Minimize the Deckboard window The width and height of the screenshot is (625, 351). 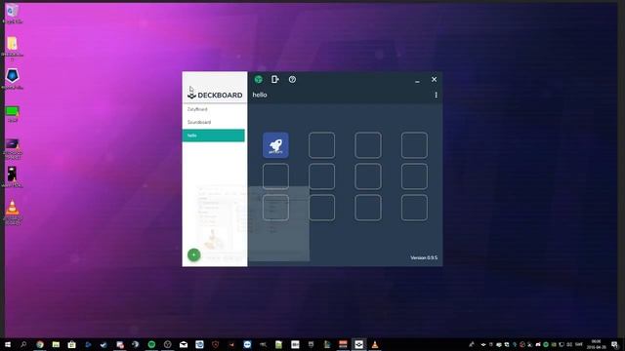pos(417,80)
